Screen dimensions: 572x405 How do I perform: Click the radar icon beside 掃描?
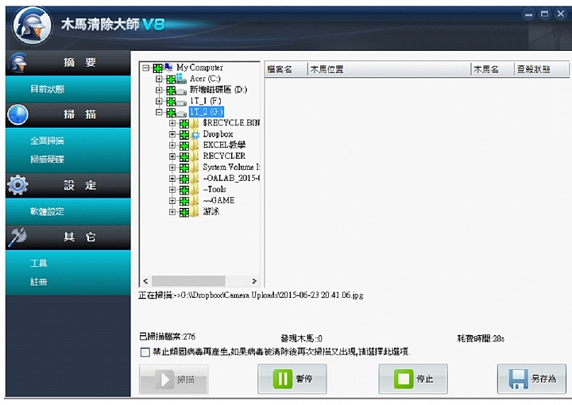tap(17, 115)
